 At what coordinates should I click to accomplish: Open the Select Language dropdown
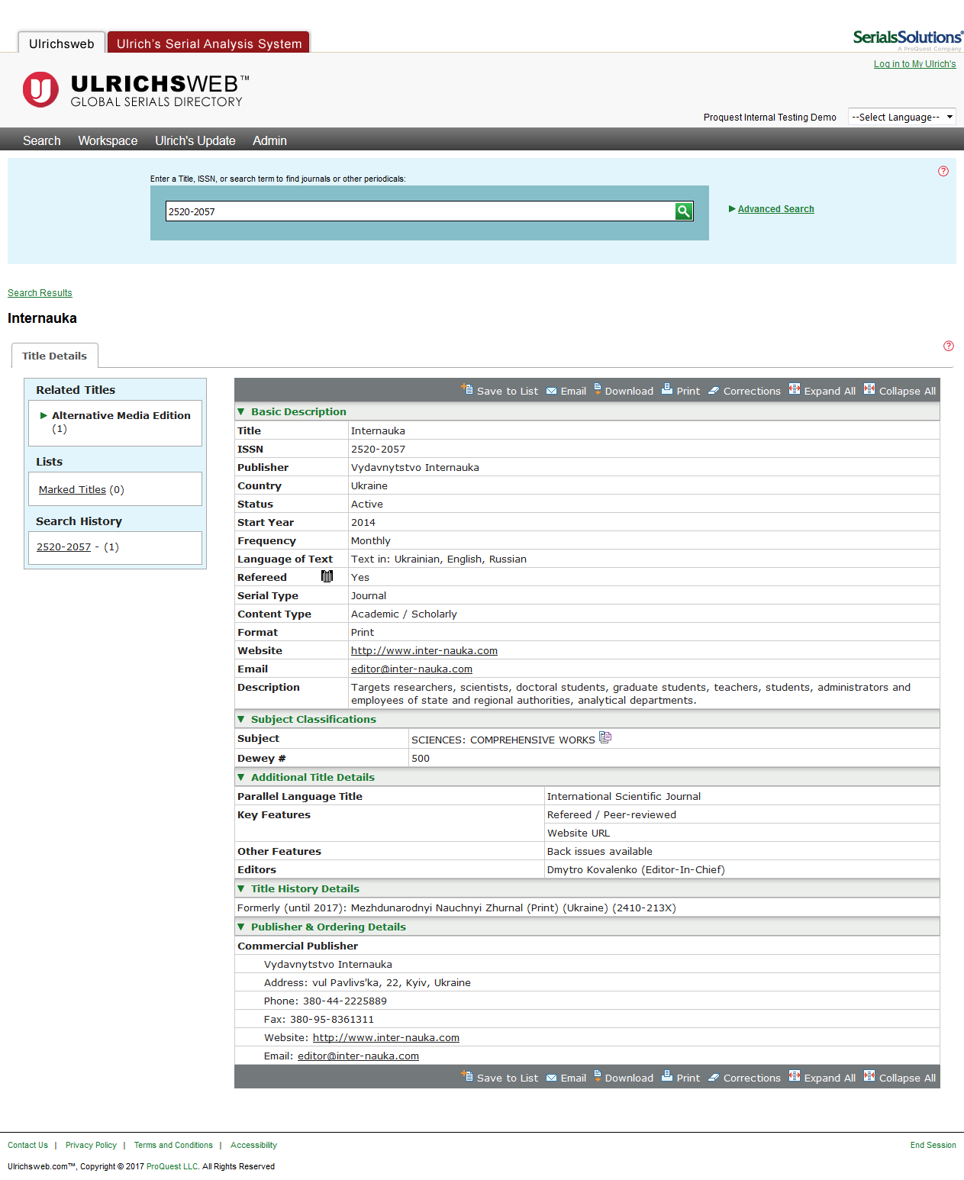[x=902, y=117]
